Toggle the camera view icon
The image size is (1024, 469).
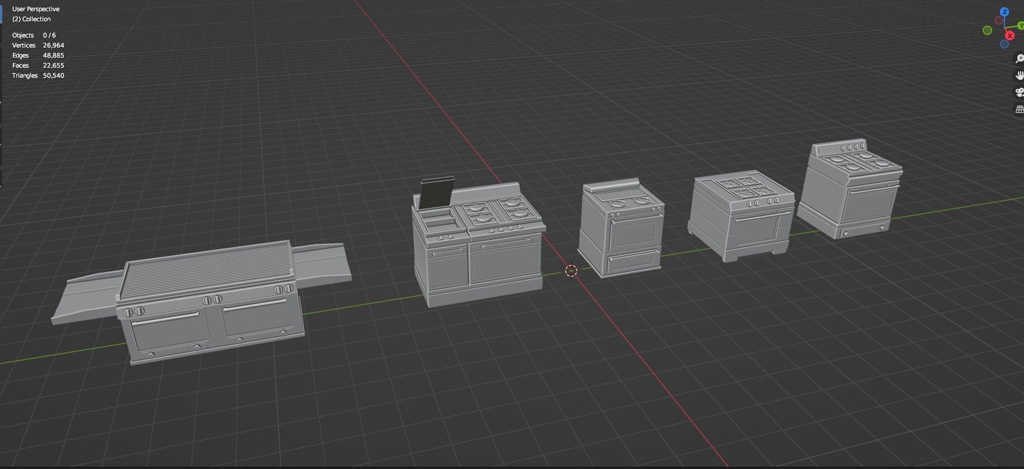coord(1020,92)
